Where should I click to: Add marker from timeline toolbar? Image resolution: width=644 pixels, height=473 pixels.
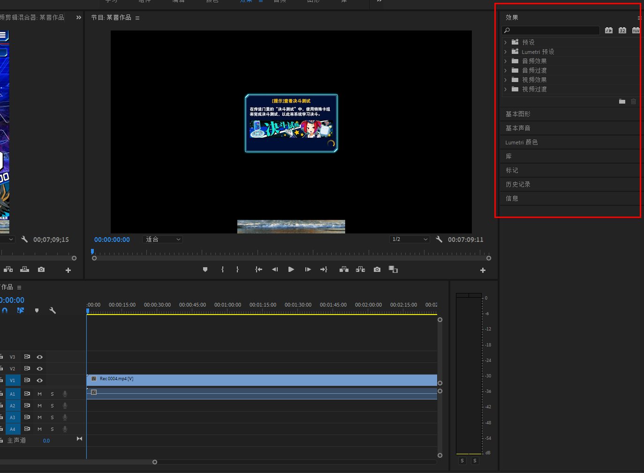[x=37, y=310]
